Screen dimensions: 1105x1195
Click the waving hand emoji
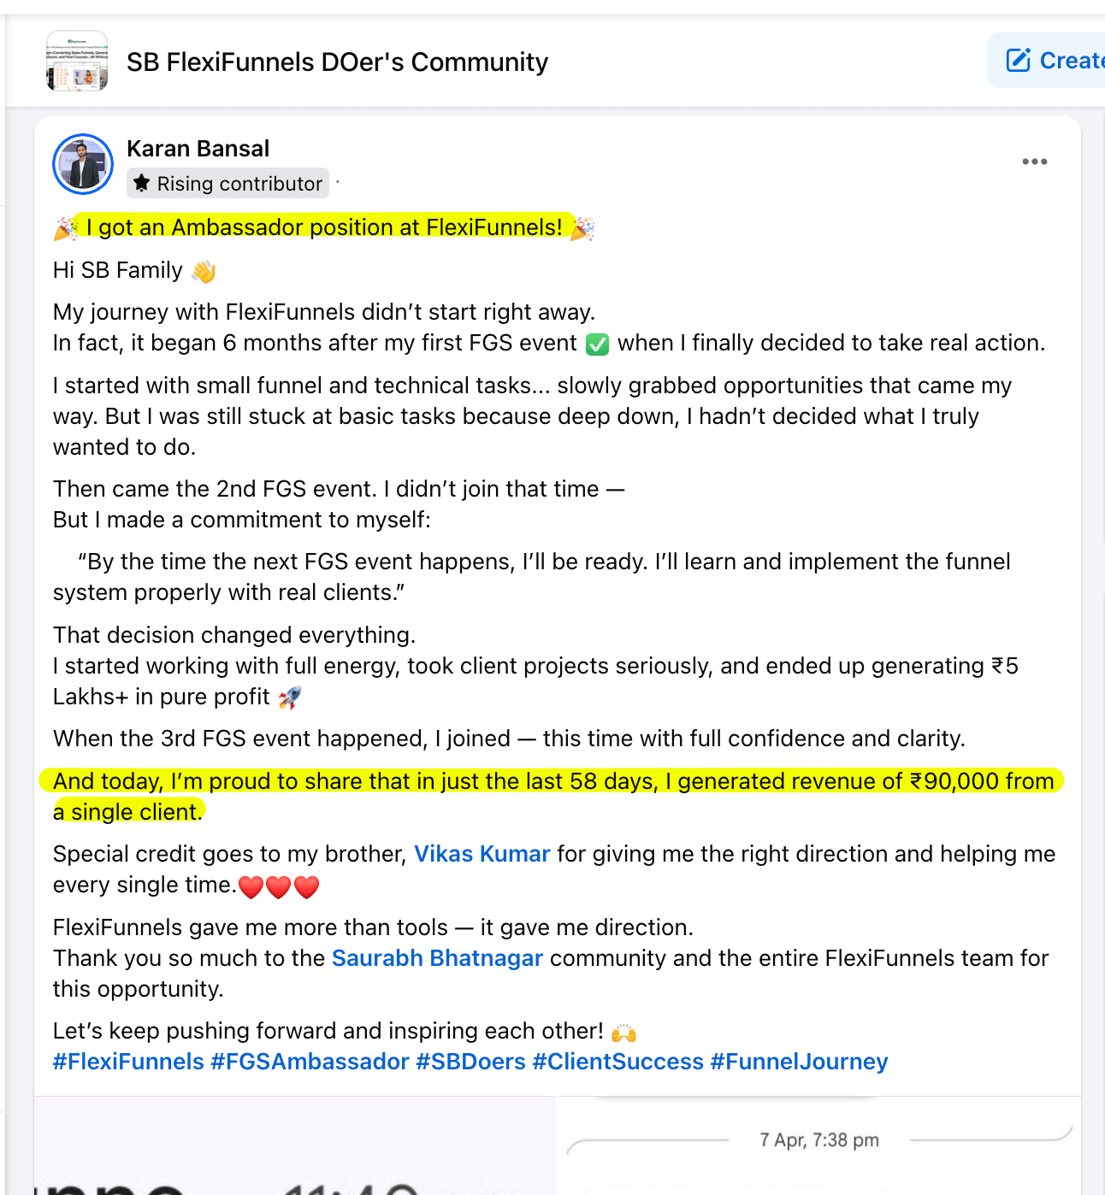[204, 272]
